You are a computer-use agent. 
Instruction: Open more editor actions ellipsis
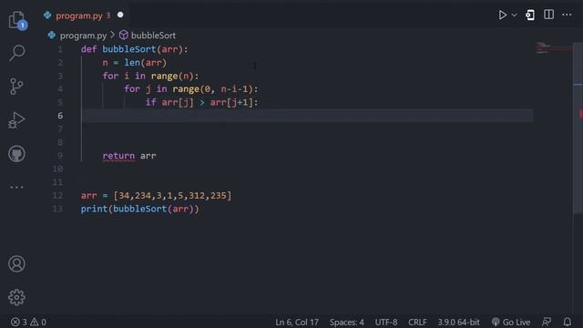click(x=567, y=15)
